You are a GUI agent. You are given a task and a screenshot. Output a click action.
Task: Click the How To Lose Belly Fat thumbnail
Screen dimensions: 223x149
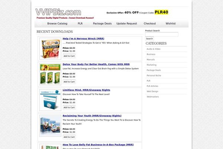[x=50, y=146]
